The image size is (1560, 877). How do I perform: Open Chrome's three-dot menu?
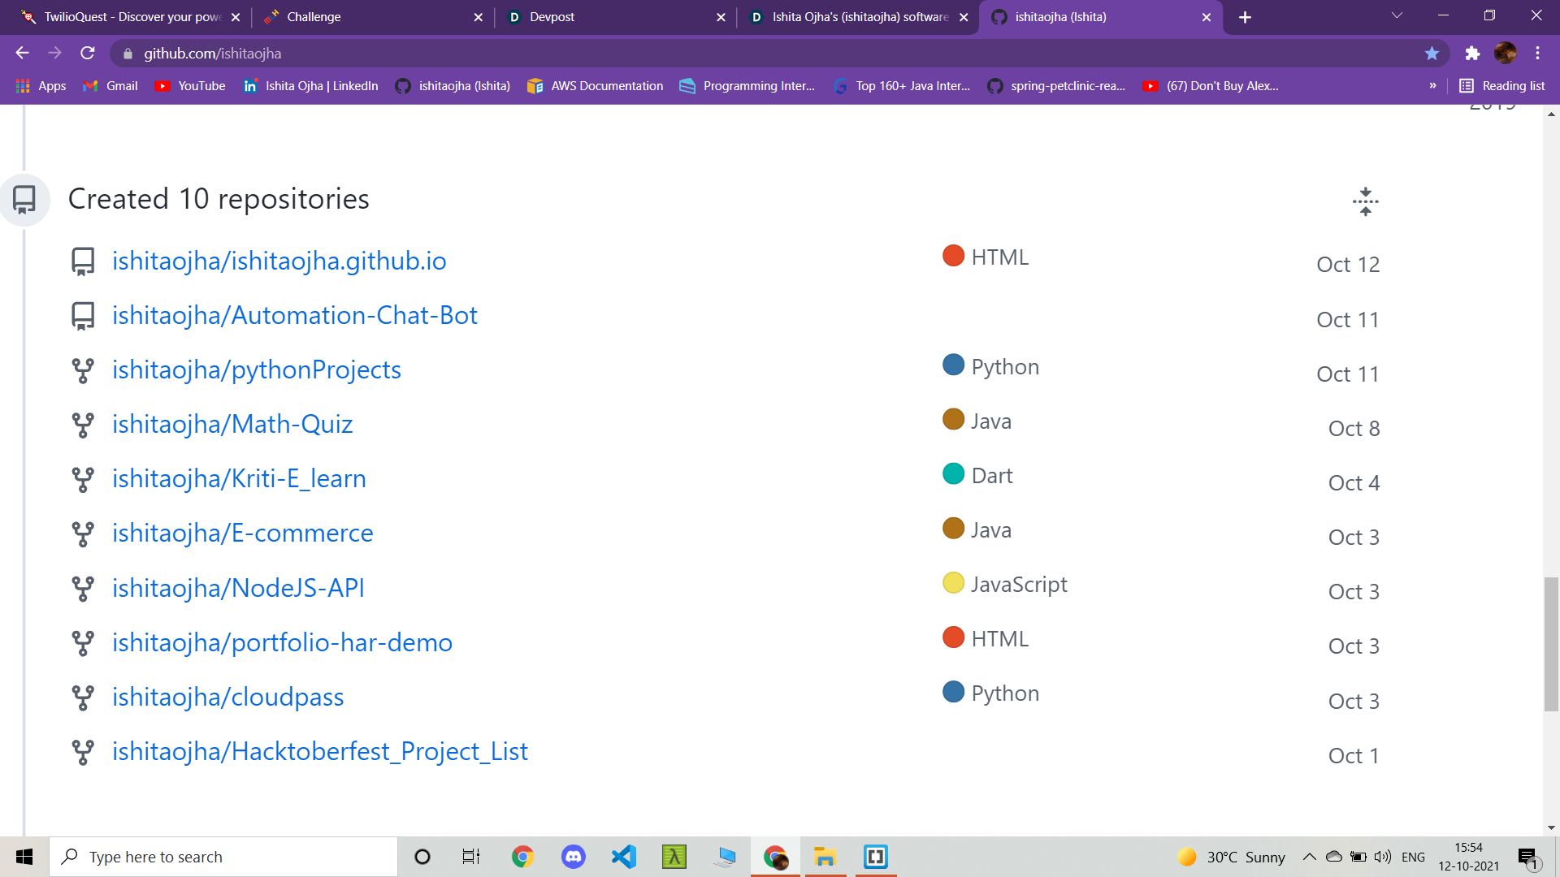pos(1537,54)
